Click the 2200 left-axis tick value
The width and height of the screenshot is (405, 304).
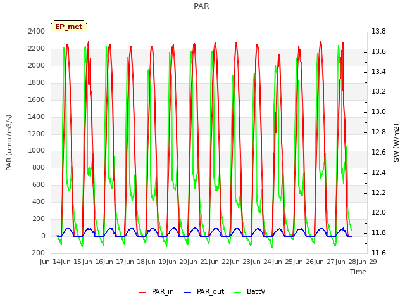(x=37, y=48)
